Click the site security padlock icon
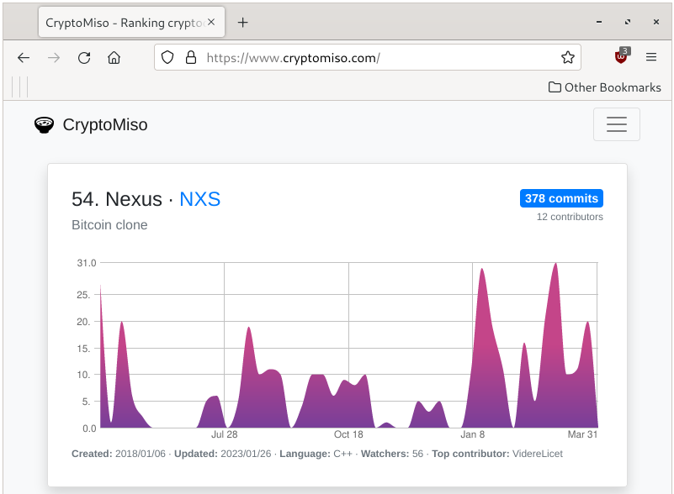The height and width of the screenshot is (494, 674). [x=191, y=57]
